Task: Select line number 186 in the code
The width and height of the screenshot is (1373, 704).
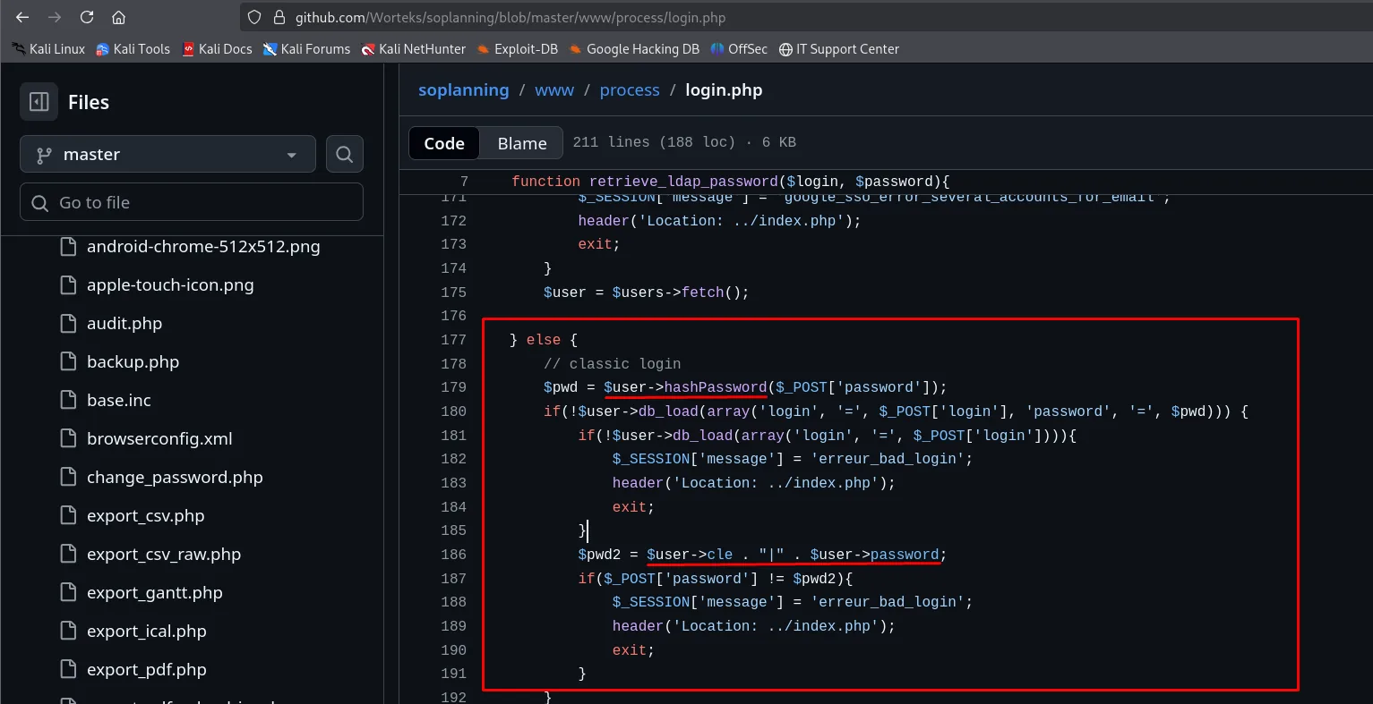Action: [x=453, y=555]
